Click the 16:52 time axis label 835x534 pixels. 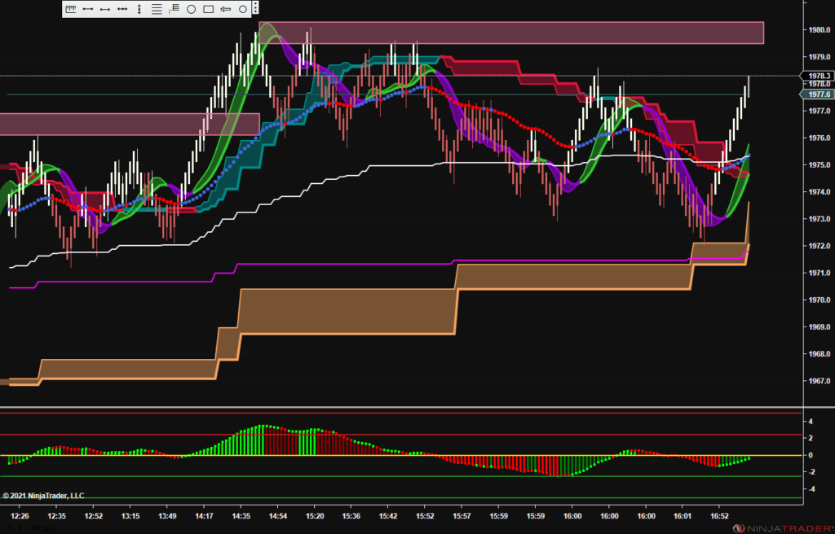720,516
